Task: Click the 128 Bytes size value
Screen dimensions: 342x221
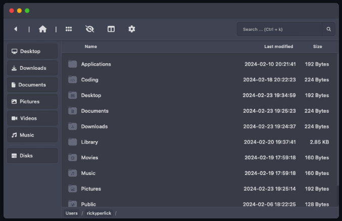Action: click(x=317, y=204)
